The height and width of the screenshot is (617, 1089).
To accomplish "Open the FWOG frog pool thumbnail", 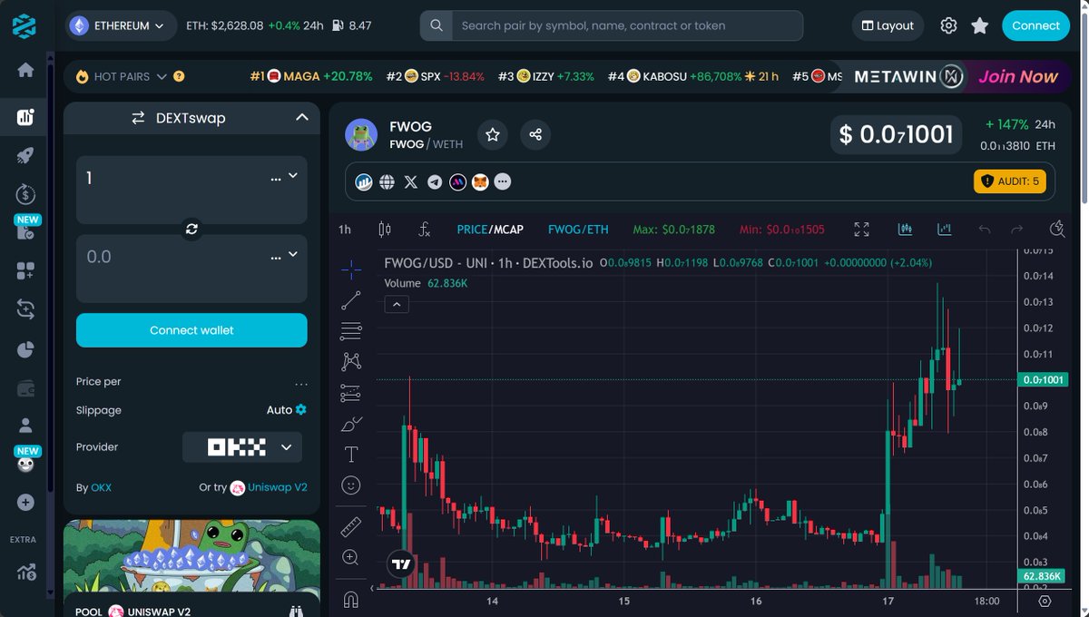I will pyautogui.click(x=191, y=556).
